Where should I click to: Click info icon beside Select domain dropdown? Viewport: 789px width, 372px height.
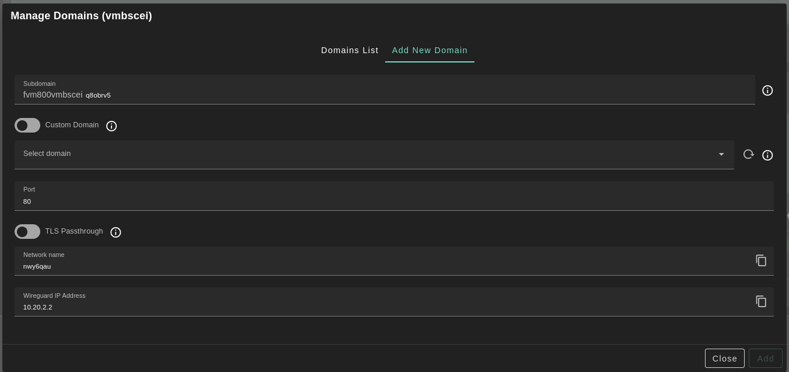click(767, 155)
